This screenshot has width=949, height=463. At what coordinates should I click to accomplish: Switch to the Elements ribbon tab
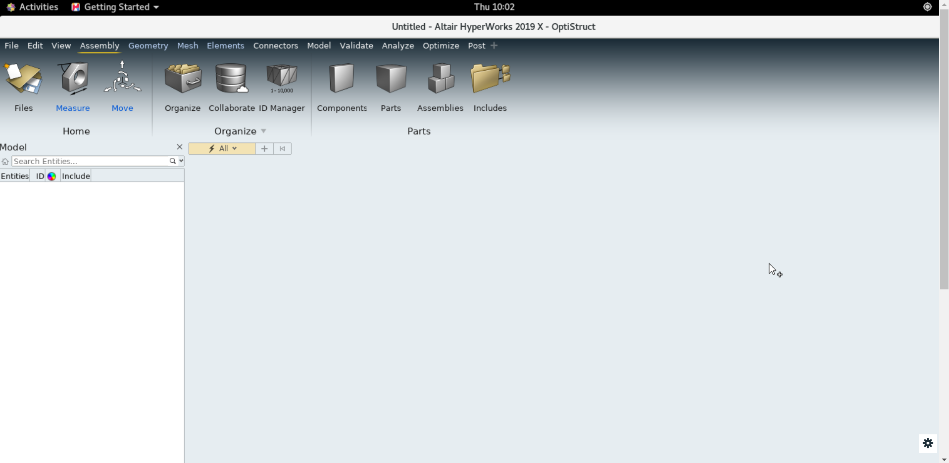[225, 46]
